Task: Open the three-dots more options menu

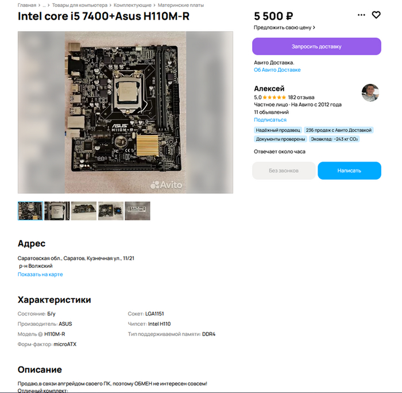Action: click(x=361, y=15)
